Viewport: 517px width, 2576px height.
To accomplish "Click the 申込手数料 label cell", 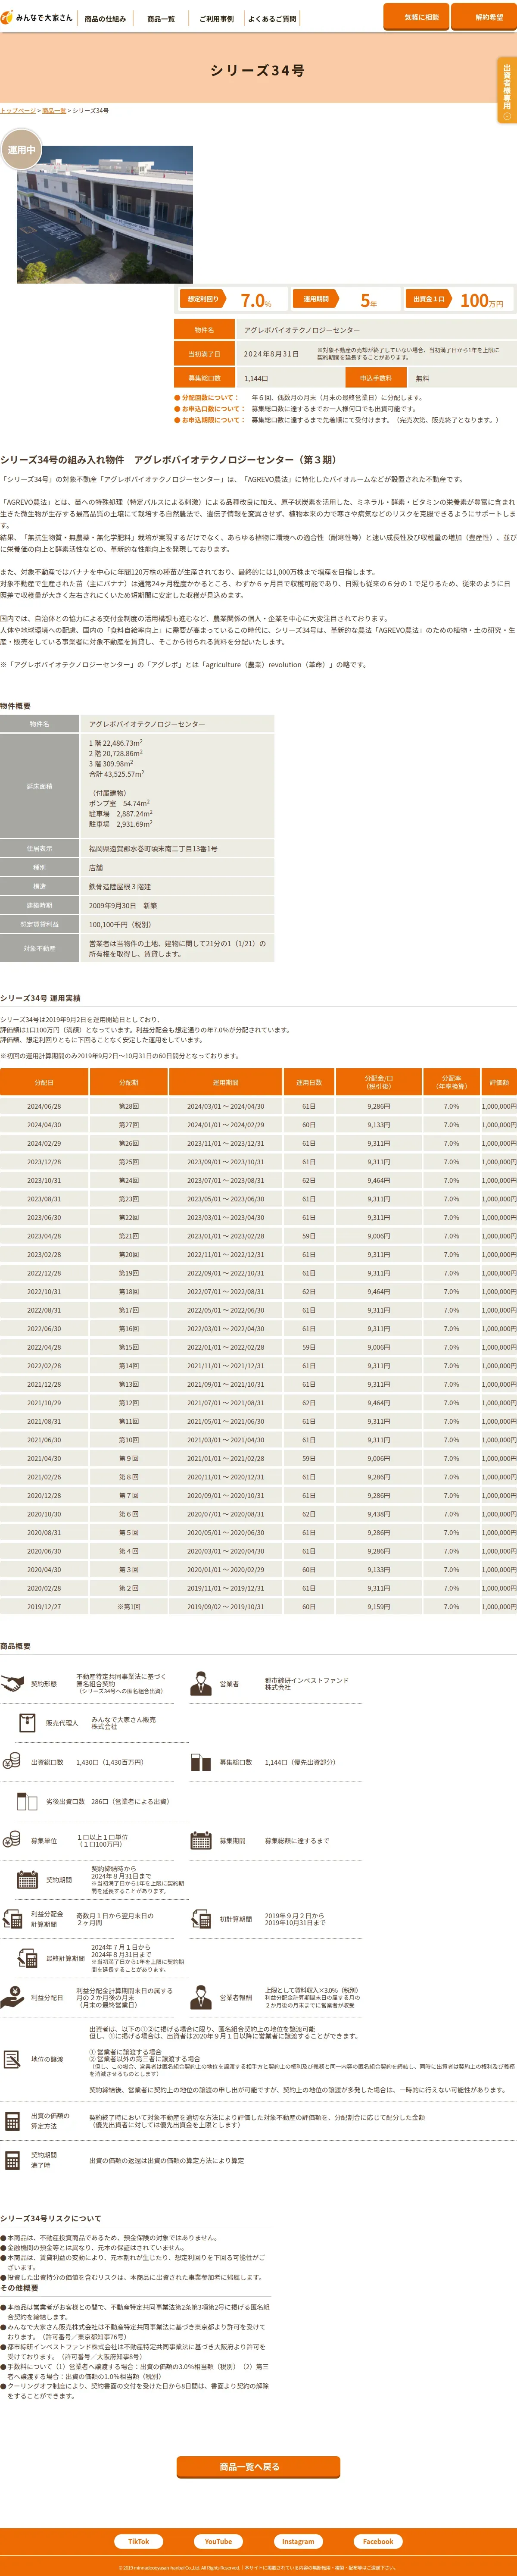I will pos(376,378).
